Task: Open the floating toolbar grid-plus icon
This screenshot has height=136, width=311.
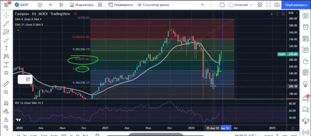Action: click(28, 79)
